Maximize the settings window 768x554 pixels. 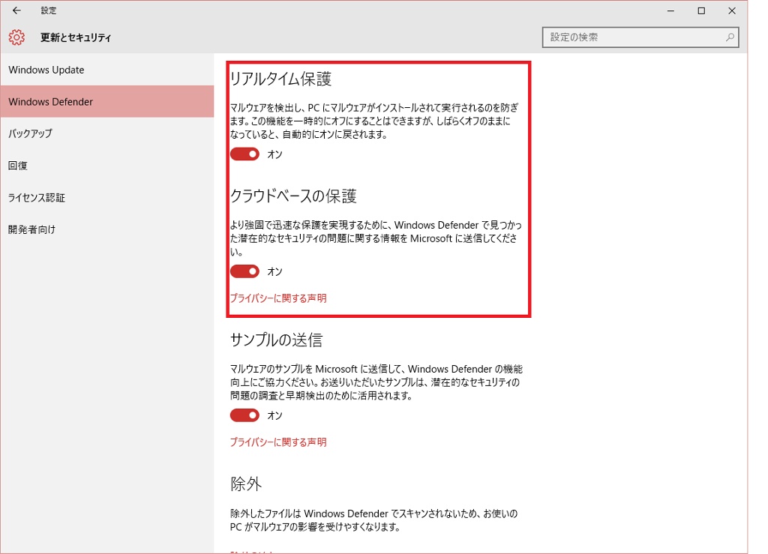701,10
